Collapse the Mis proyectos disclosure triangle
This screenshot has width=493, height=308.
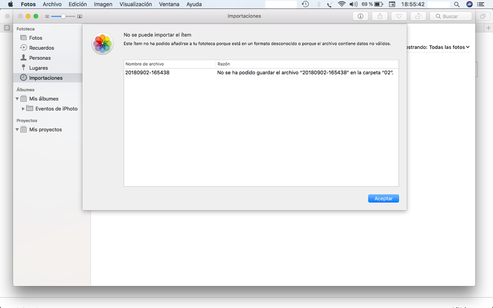[18, 130]
